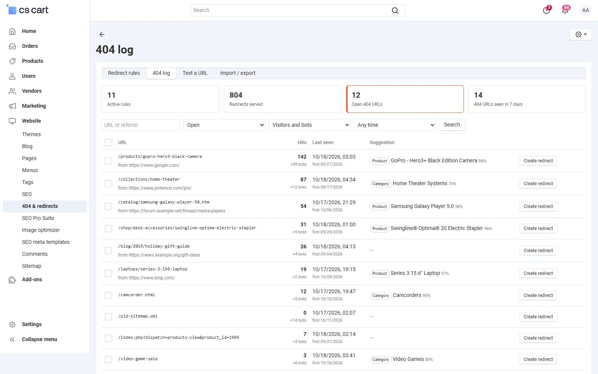
Task: Check the gopro-hero3-black-camera row checkbox
Action: click(108, 161)
